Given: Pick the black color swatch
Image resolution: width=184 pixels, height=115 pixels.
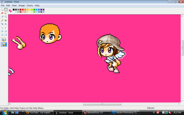Looking at the screenshot, I should point(14,9).
